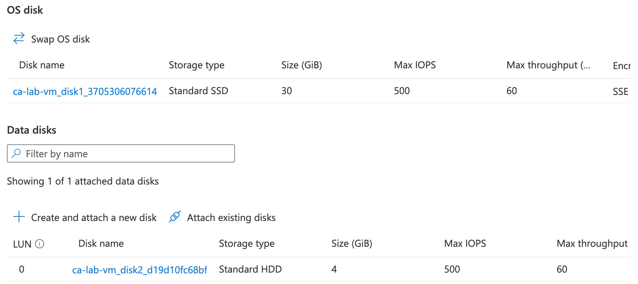The width and height of the screenshot is (638, 284).
Task: Click the OS disk Storage type column header
Action: pos(197,65)
